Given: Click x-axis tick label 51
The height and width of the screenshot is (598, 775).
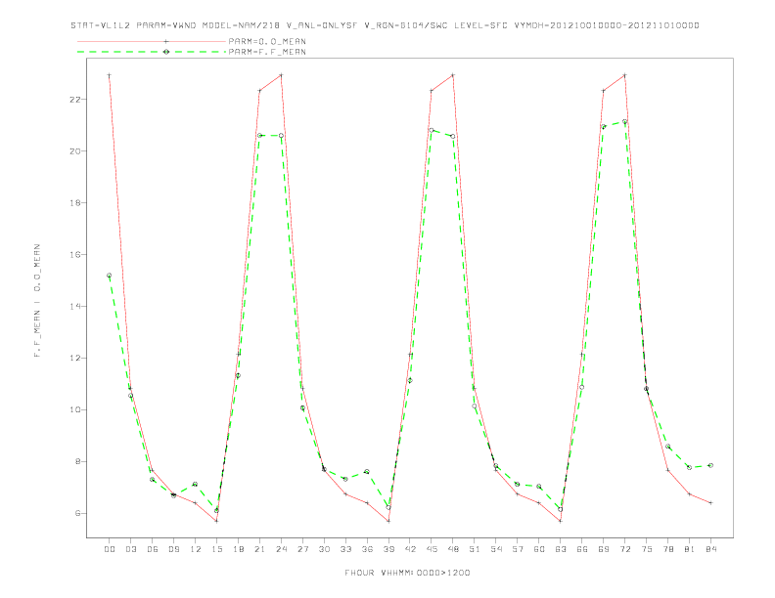Looking at the screenshot, I should [475, 549].
